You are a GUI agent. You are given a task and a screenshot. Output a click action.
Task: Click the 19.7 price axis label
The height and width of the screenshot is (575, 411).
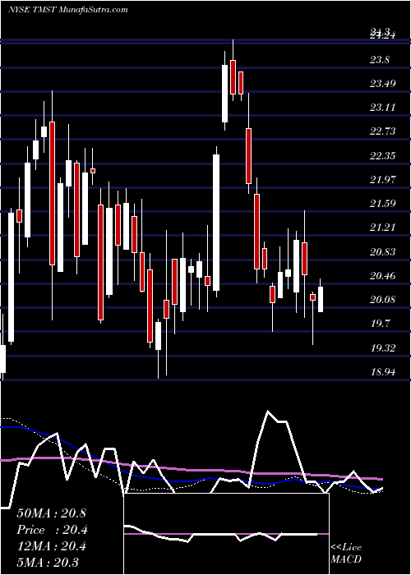[x=380, y=324]
